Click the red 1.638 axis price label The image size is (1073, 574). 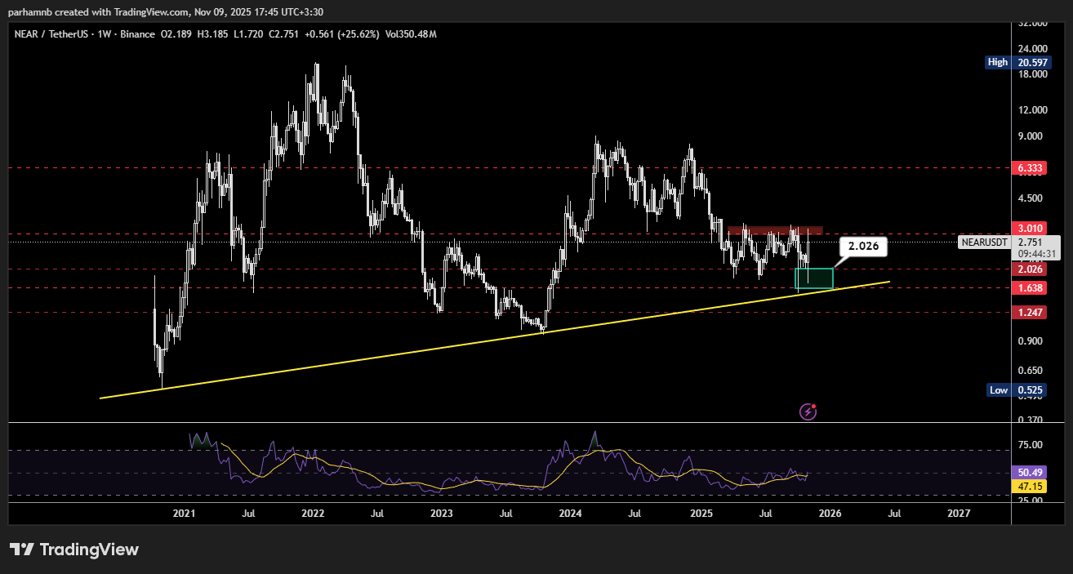click(x=1028, y=288)
